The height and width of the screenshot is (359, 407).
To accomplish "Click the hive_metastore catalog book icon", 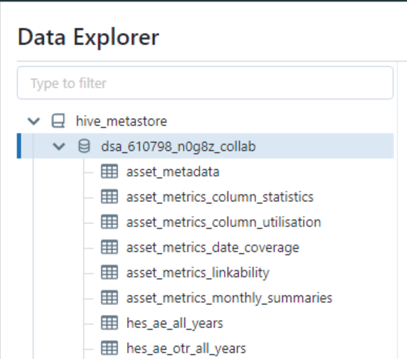I will (58, 121).
